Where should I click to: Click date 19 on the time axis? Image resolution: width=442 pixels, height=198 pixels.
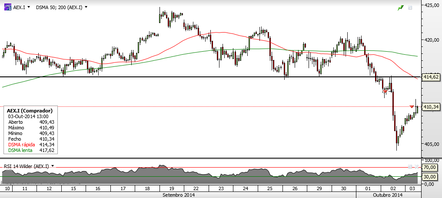[172, 188]
